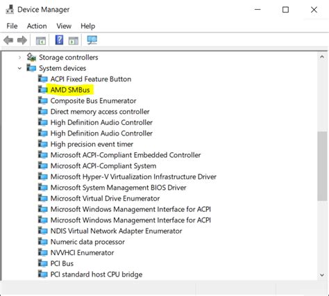The height and width of the screenshot is (296, 329).
Task: Click the System devices folder icon
Action: click(31, 68)
